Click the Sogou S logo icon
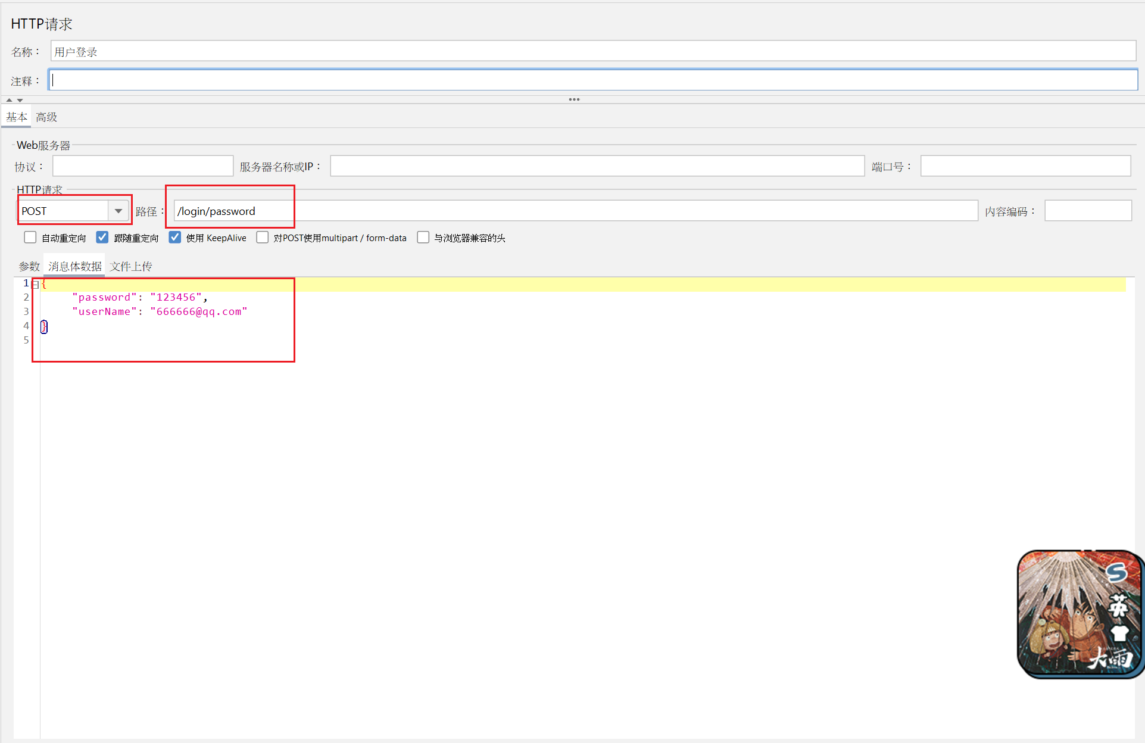 pyautogui.click(x=1116, y=573)
